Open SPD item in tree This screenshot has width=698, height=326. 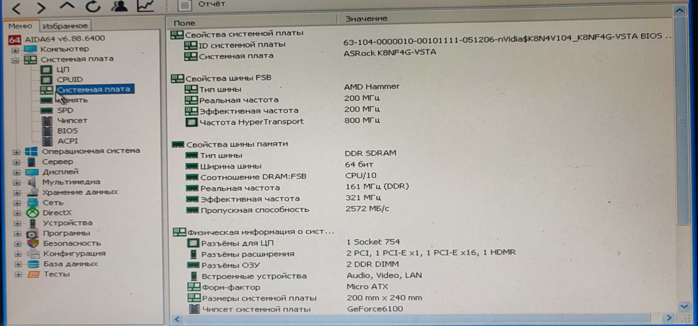65,110
